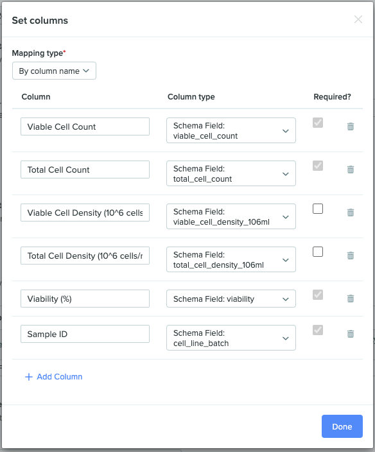Delete the Total Cell Count column row
The height and width of the screenshot is (452, 375).
[x=351, y=169]
